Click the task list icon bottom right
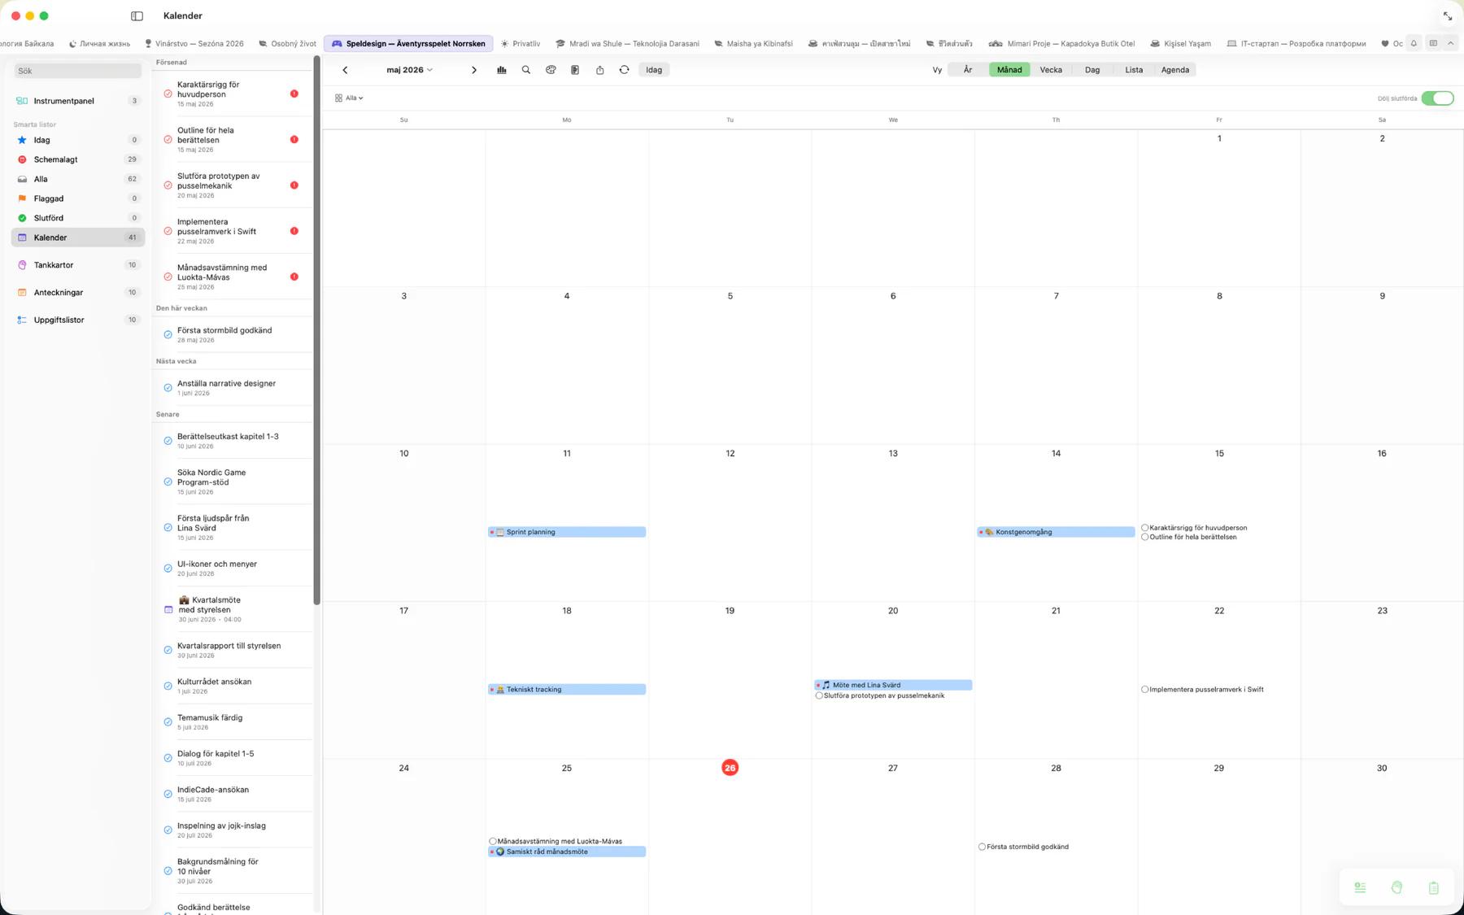 coord(1360,887)
